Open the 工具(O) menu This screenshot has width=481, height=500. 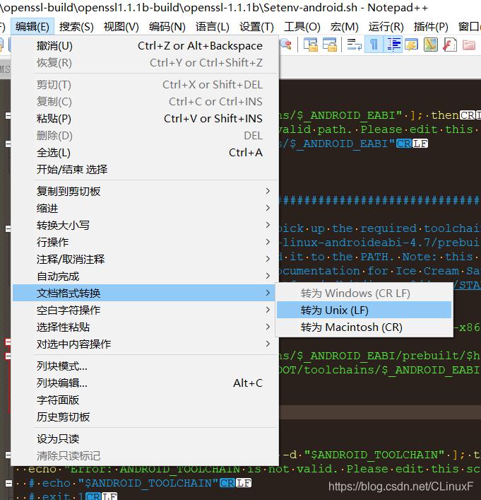tap(302, 26)
